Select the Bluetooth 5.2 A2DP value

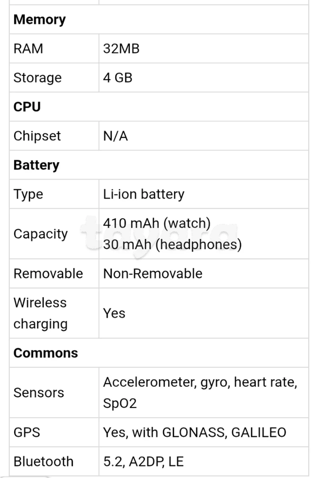pyautogui.click(x=143, y=462)
